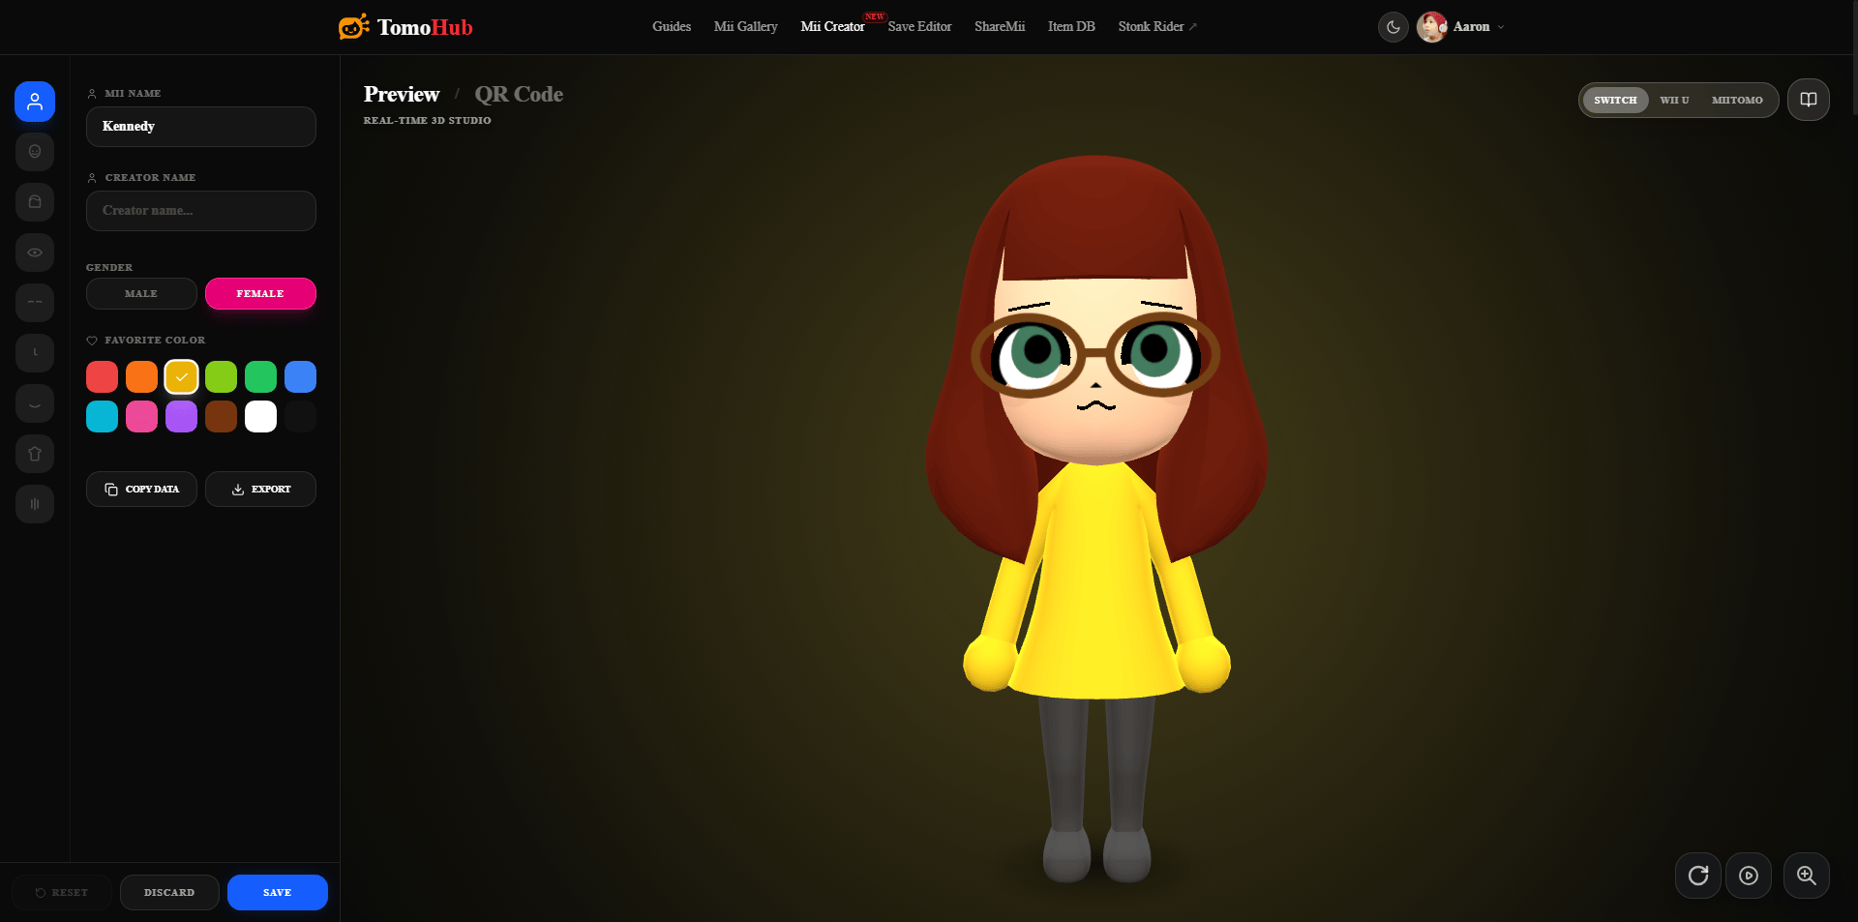Pick the pink favorite color swatch
Viewport: 1858px width, 922px height.
pyautogui.click(x=141, y=416)
